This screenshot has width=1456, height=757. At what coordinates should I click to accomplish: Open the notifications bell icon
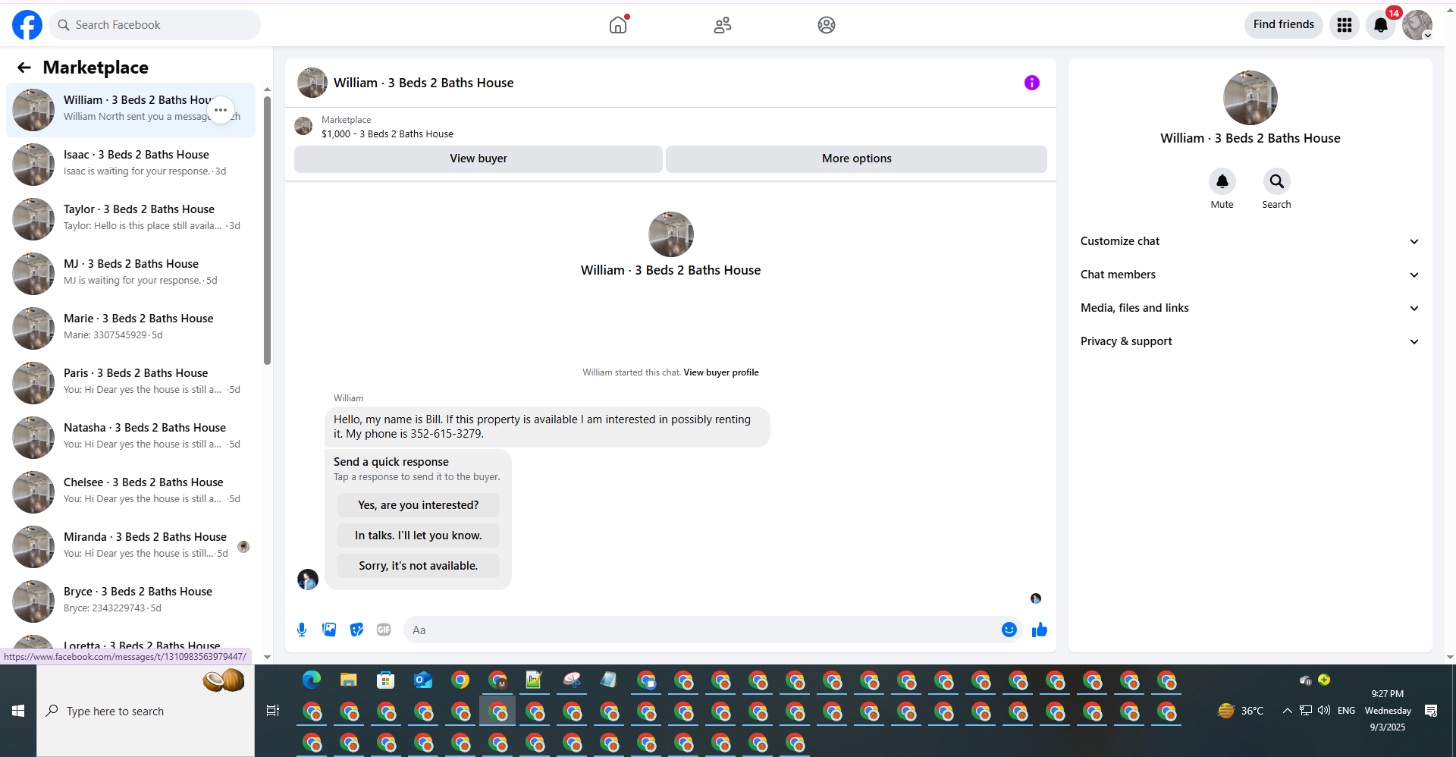[1381, 25]
